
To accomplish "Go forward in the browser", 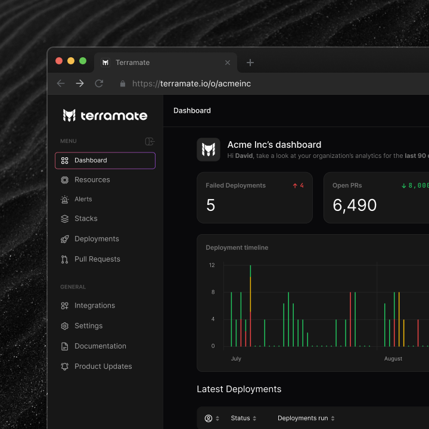I will pos(80,83).
